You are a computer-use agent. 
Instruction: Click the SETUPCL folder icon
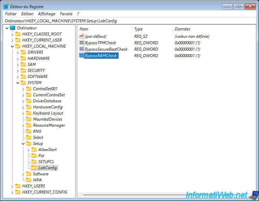(34, 162)
